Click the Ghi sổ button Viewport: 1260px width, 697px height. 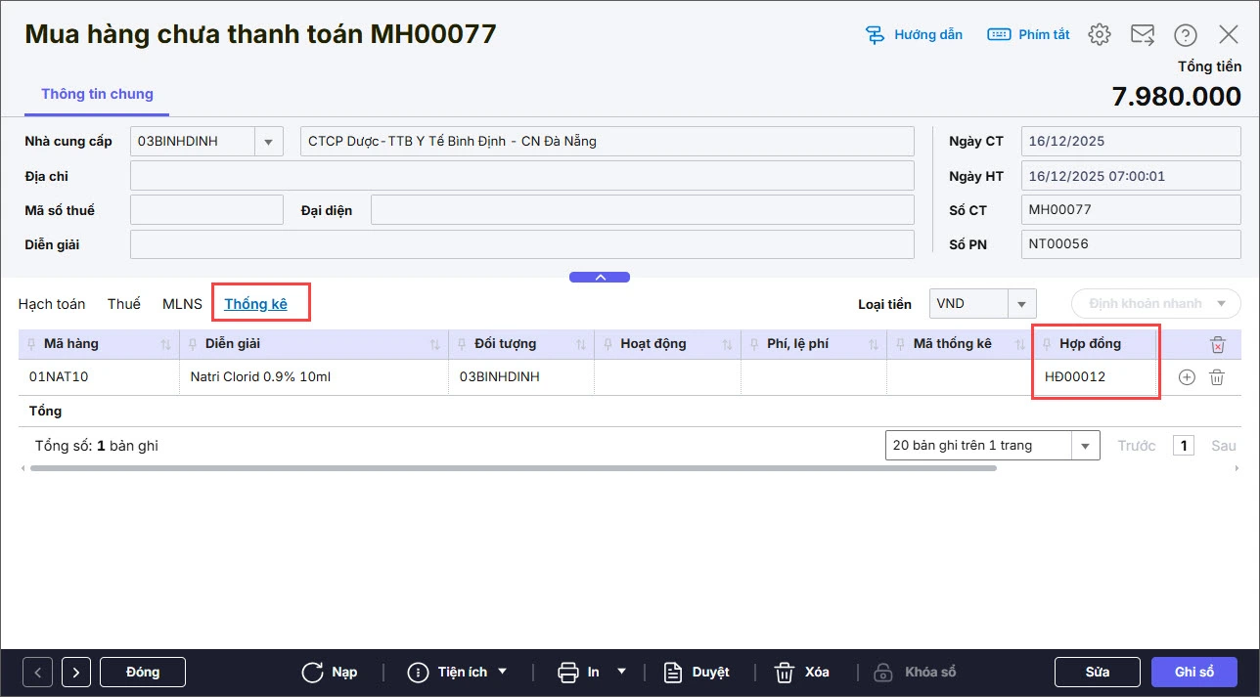[x=1193, y=672]
